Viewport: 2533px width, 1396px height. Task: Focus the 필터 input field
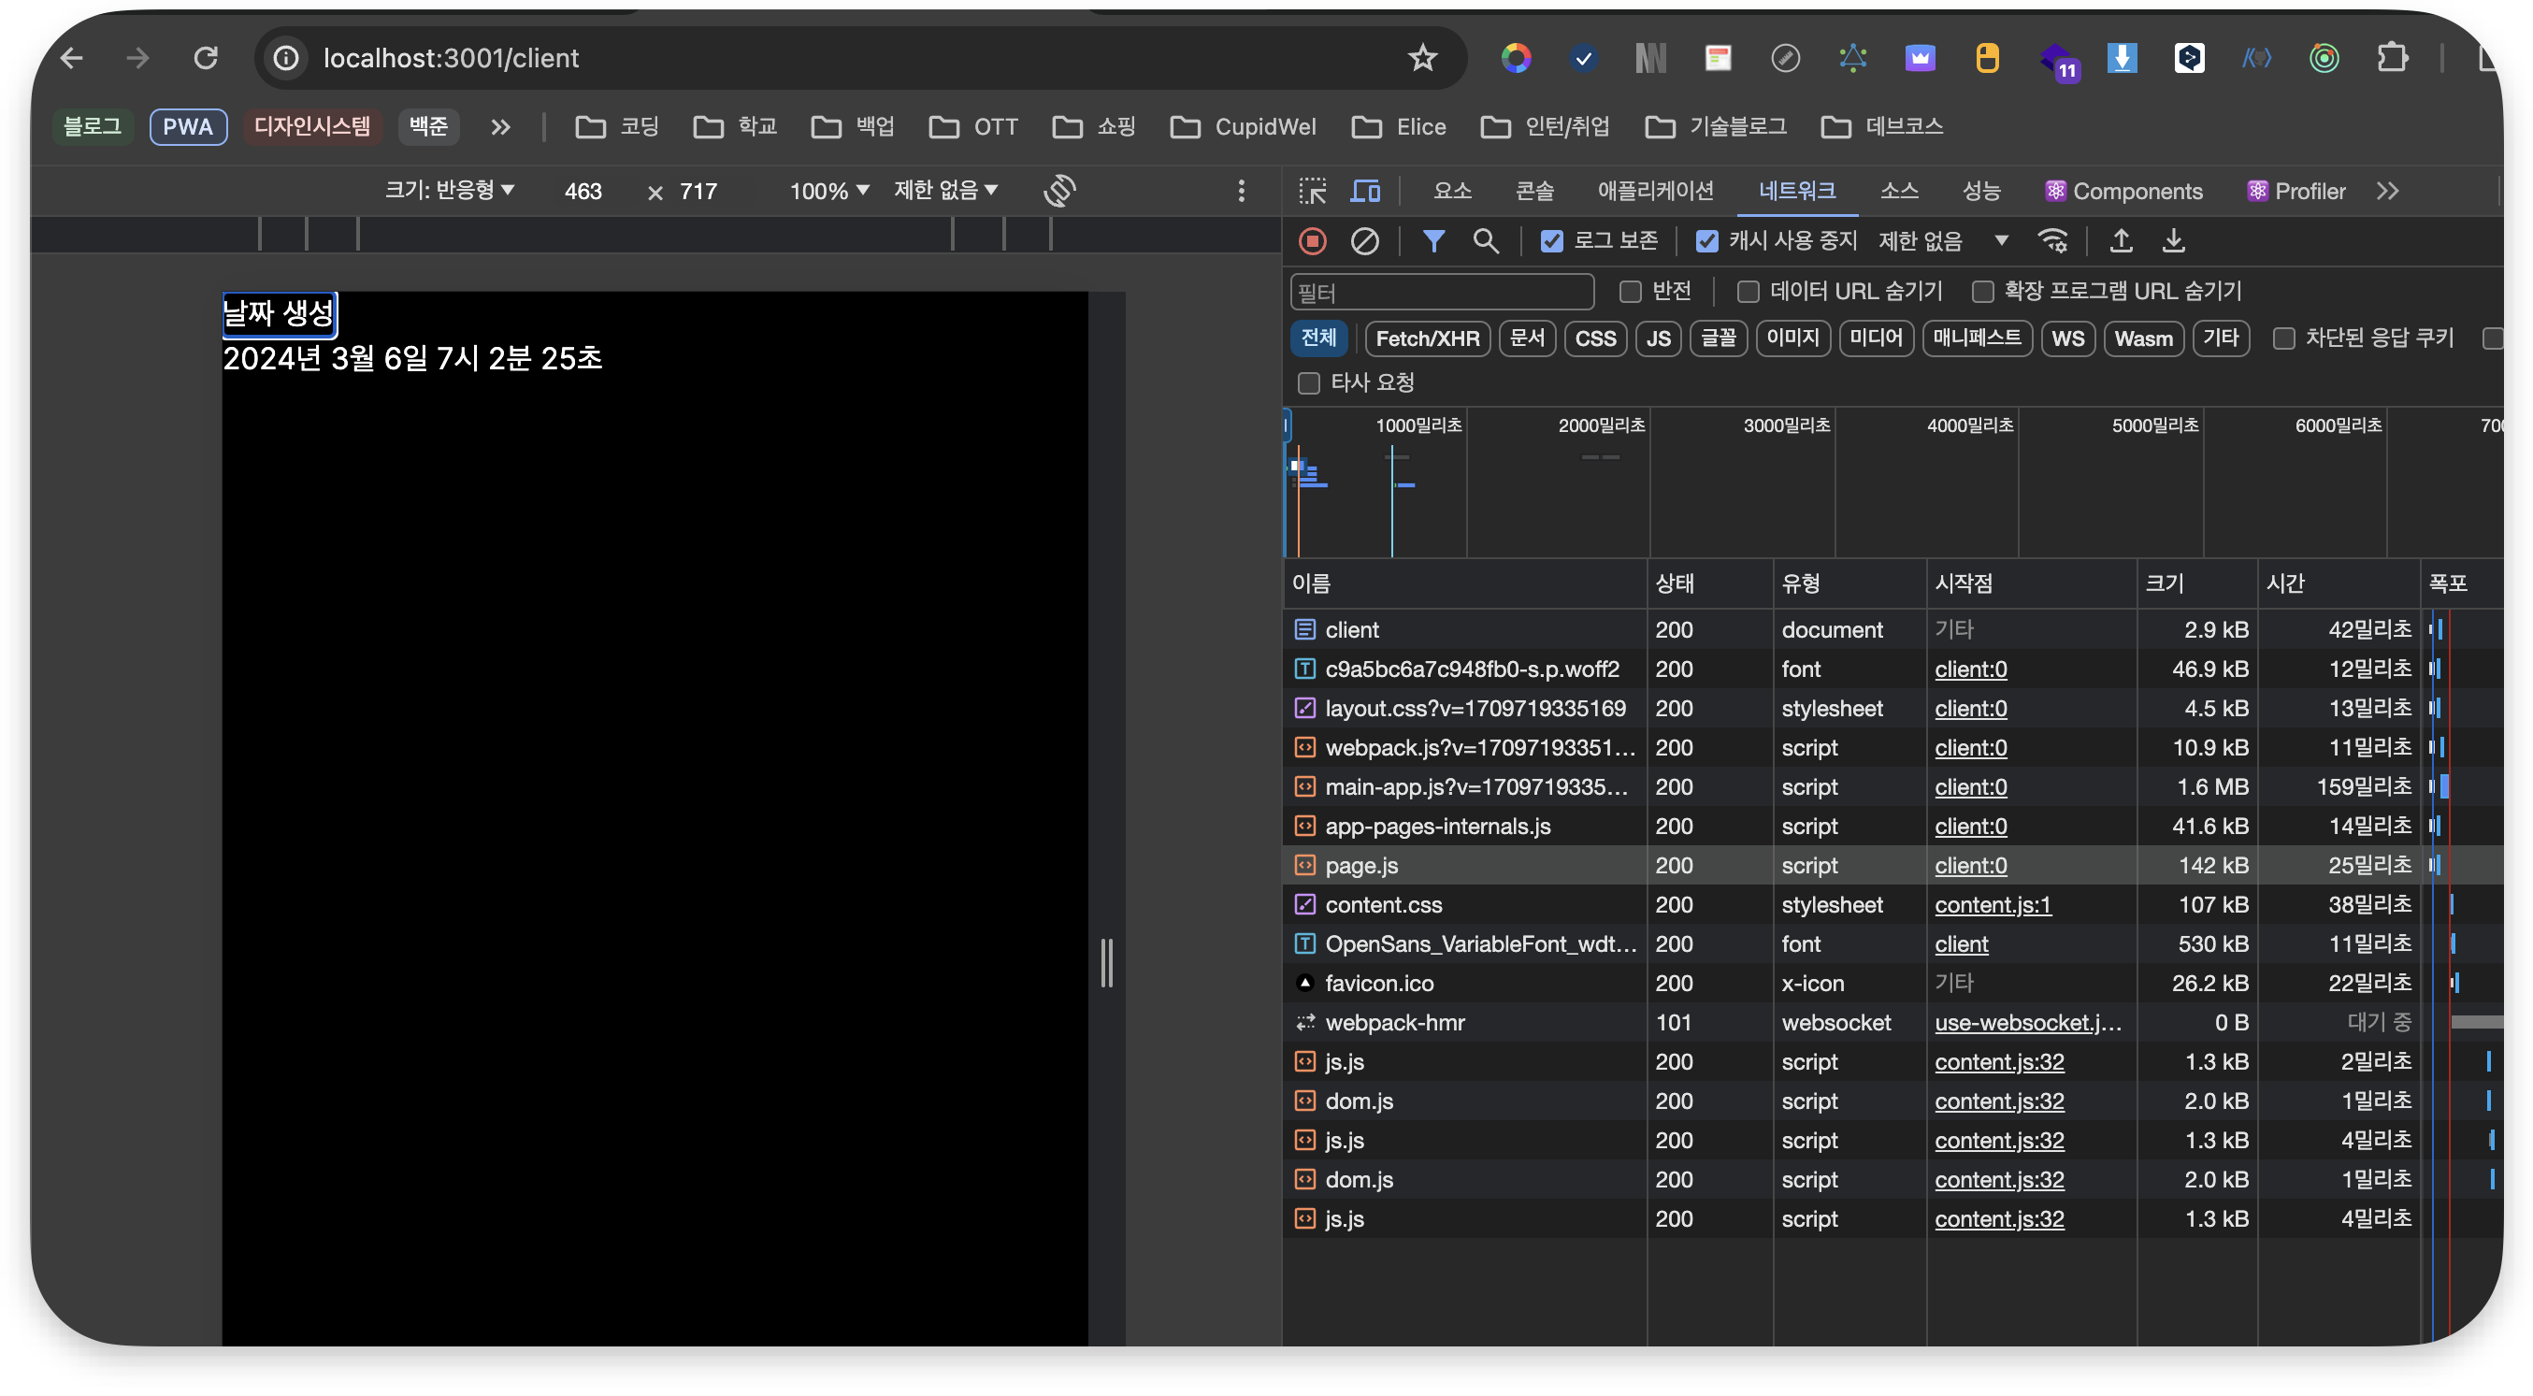(1442, 292)
